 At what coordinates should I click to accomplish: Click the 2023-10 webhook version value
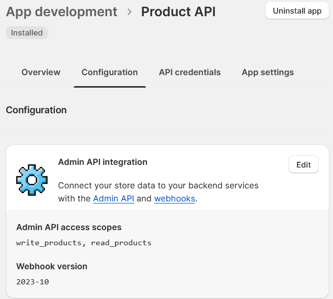tap(33, 282)
